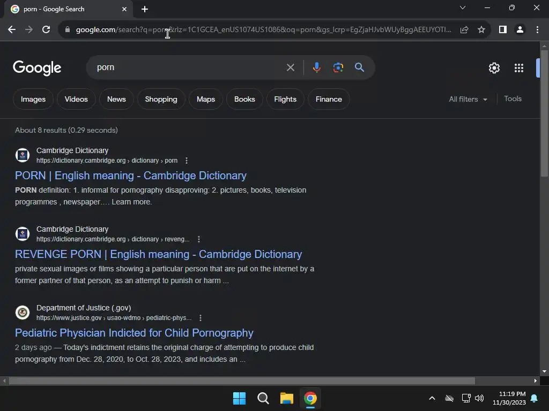
Task: Switch to the Finance filter
Action: [329, 99]
